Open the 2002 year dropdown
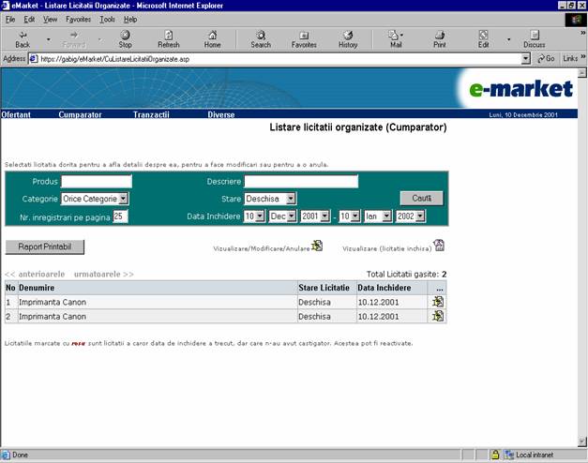This screenshot has height=463, width=588. [420, 216]
